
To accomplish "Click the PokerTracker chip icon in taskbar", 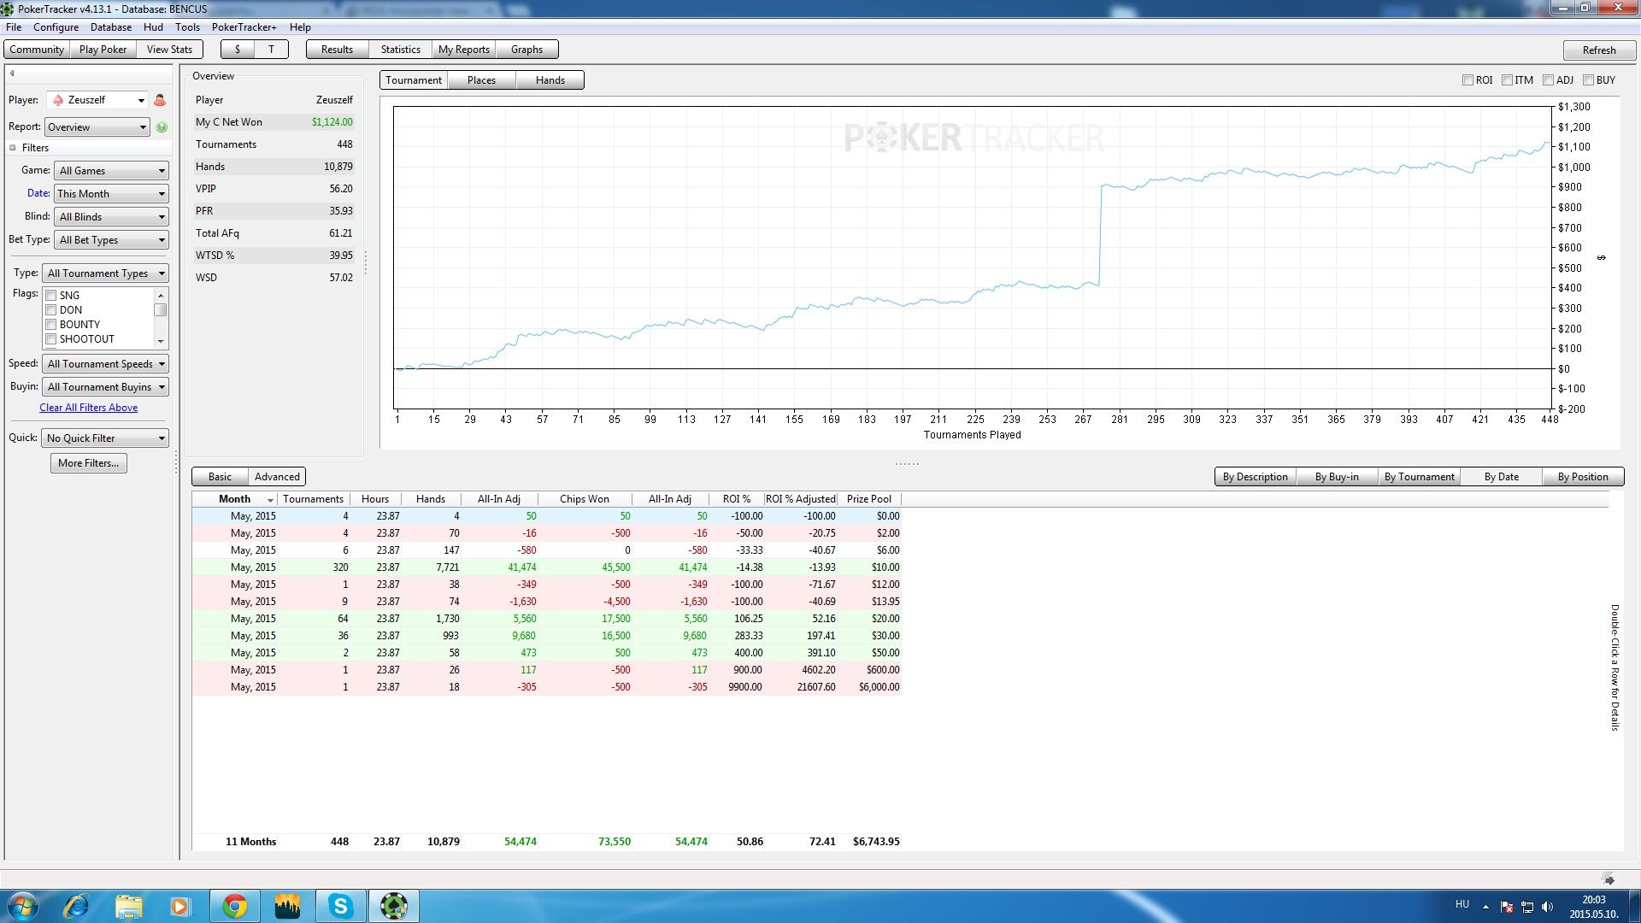I will pos(393,906).
